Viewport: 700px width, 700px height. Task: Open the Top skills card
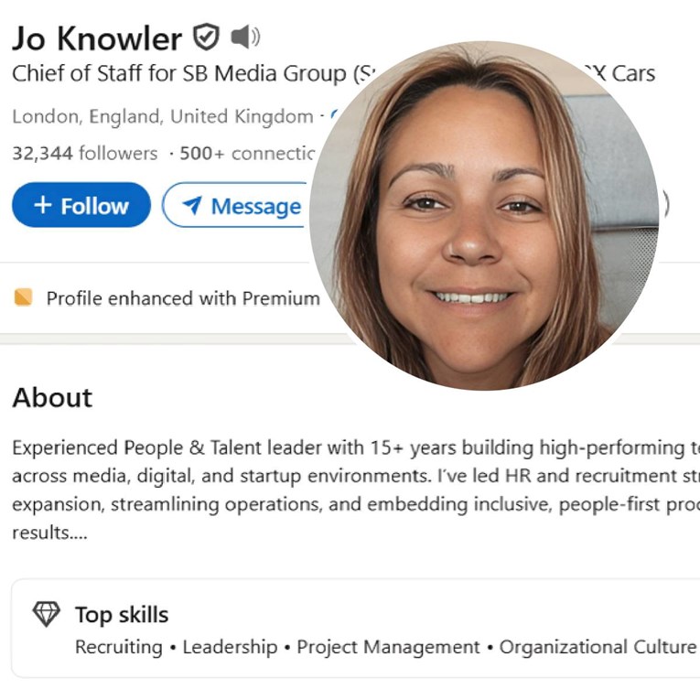coord(355,628)
